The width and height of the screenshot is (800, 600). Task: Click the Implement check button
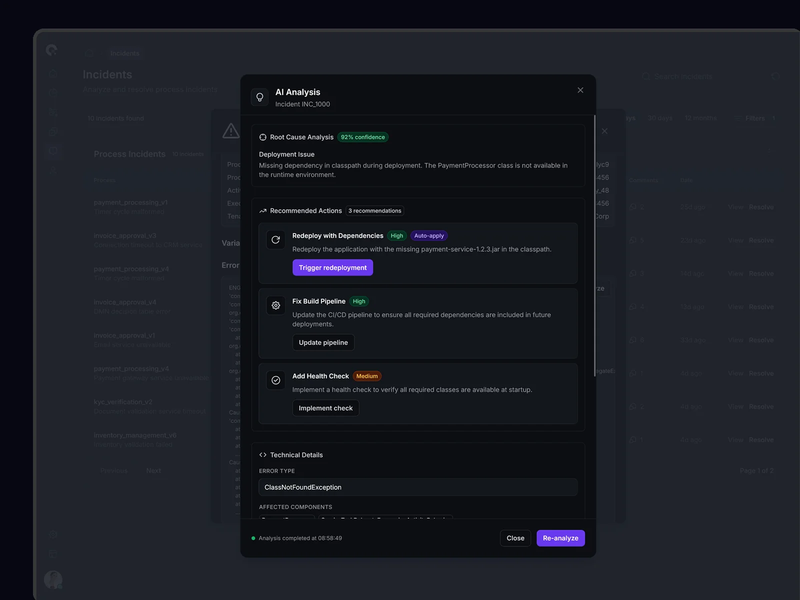coord(325,408)
